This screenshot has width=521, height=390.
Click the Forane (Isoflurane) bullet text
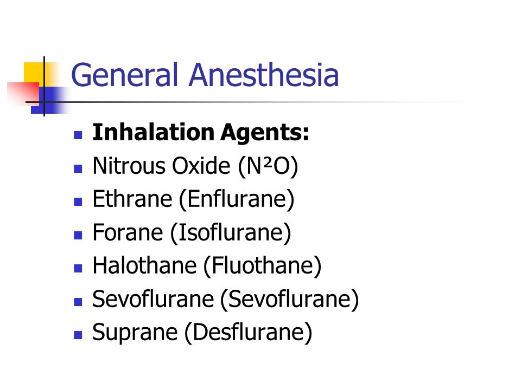click(x=192, y=232)
